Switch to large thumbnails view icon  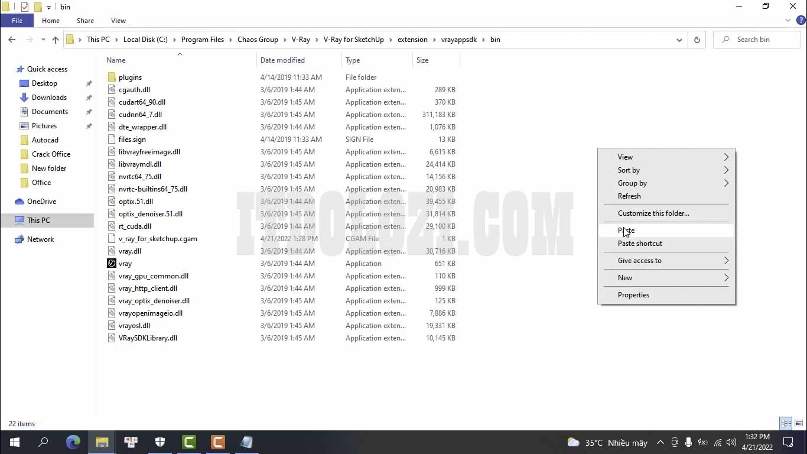point(798,423)
